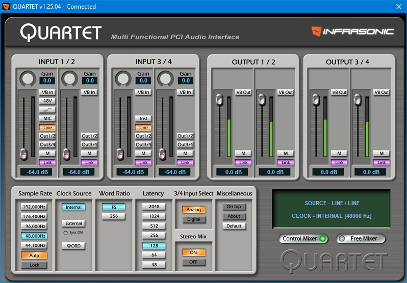The height and width of the screenshot is (283, 407).
Task: Enable 48V phantom power on Input 1
Action: [x=47, y=101]
